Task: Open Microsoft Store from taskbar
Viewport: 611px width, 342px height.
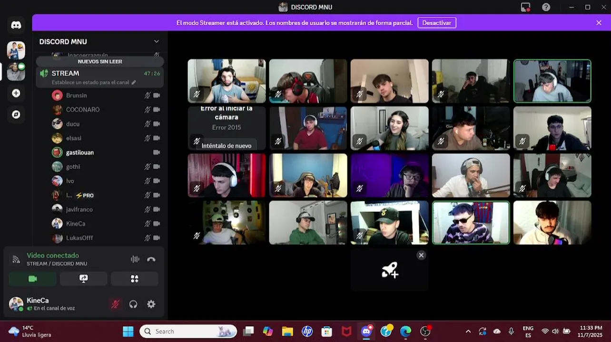Action: (327, 331)
